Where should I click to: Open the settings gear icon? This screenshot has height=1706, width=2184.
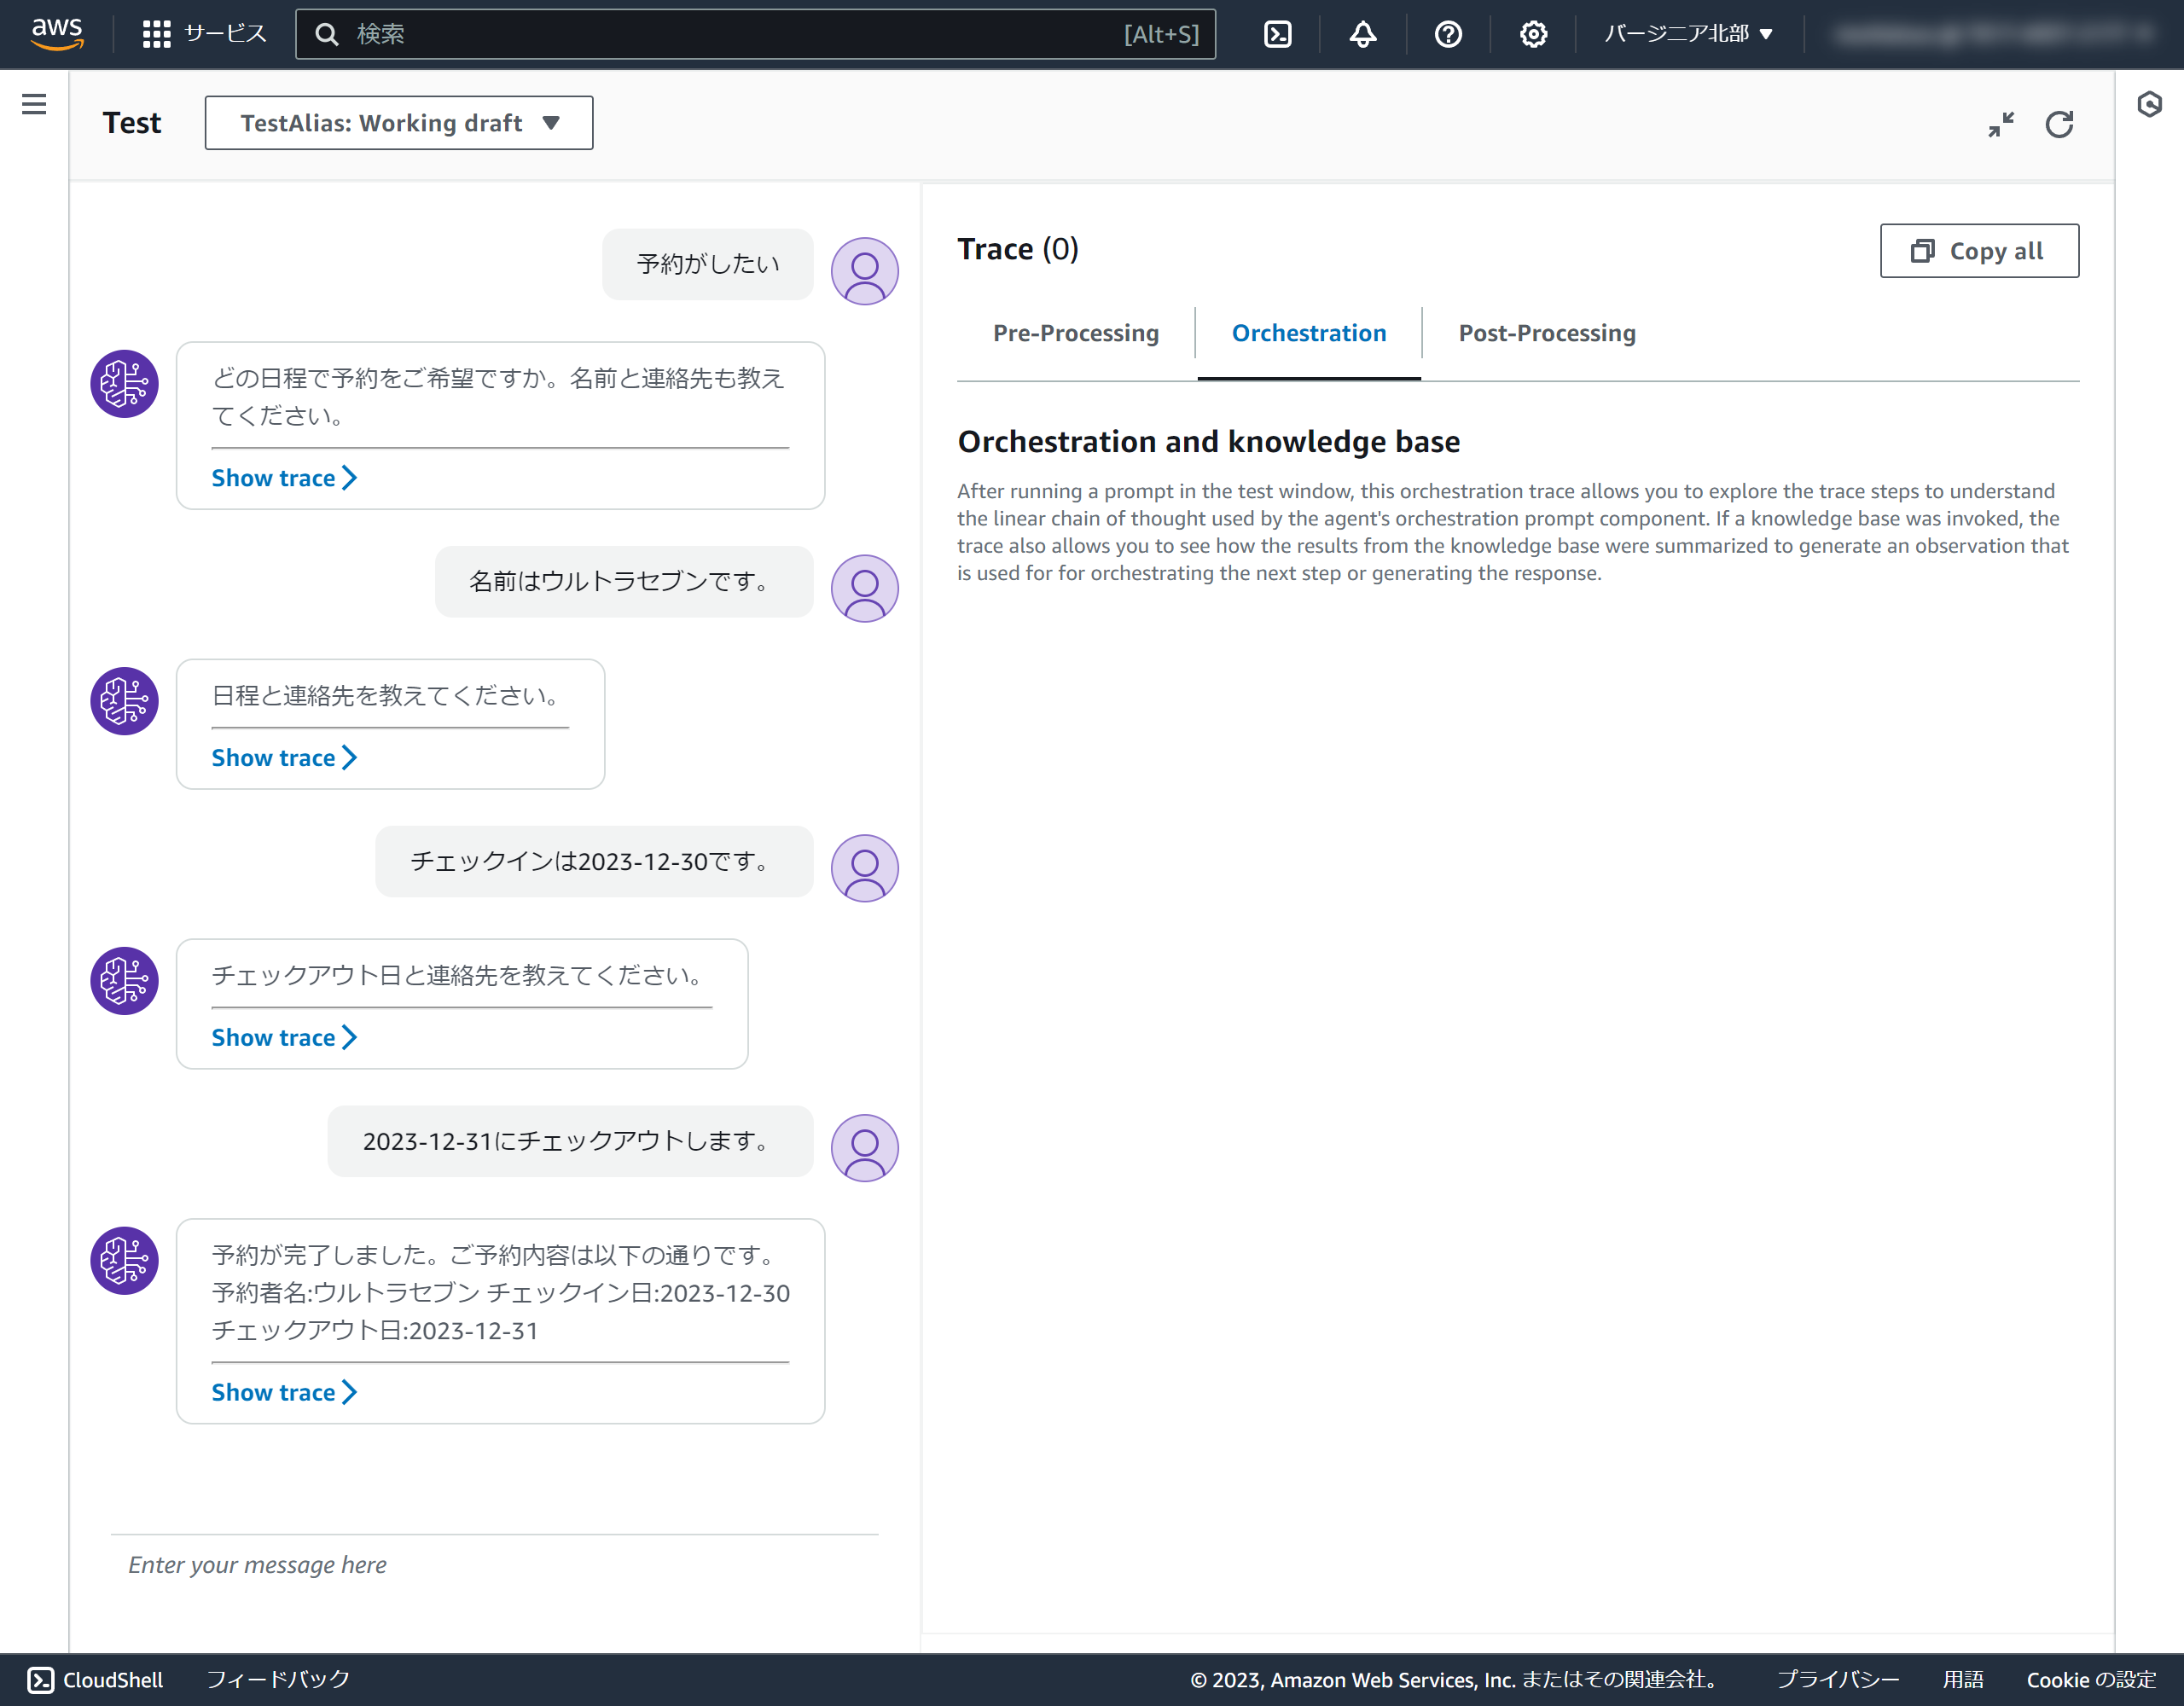point(1532,34)
